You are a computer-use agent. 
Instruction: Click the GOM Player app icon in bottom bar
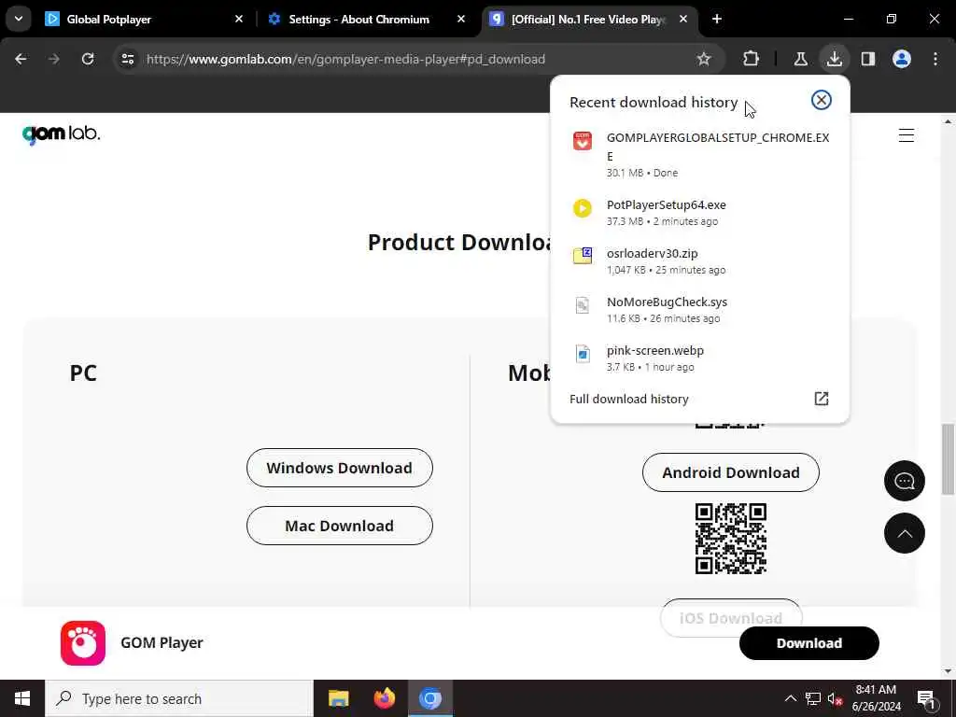click(83, 643)
